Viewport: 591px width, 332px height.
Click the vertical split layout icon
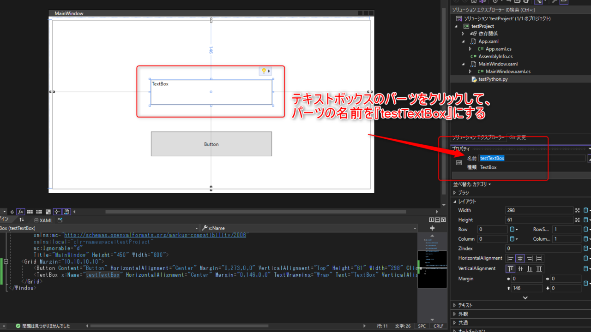(x=432, y=220)
